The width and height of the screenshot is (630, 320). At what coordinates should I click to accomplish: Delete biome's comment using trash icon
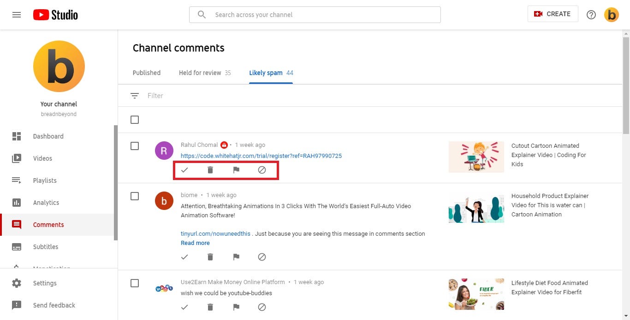[210, 257]
